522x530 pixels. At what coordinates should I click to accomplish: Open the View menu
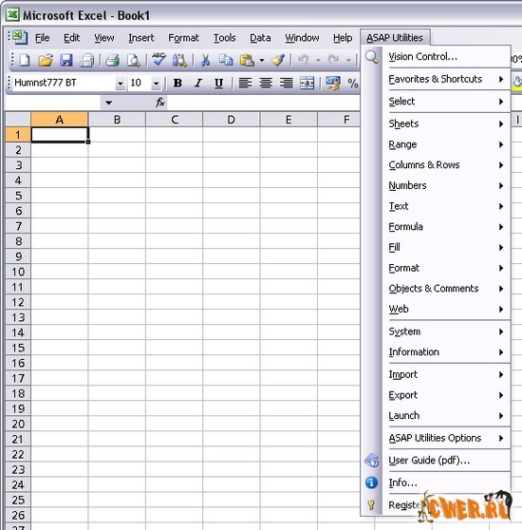[x=104, y=38]
